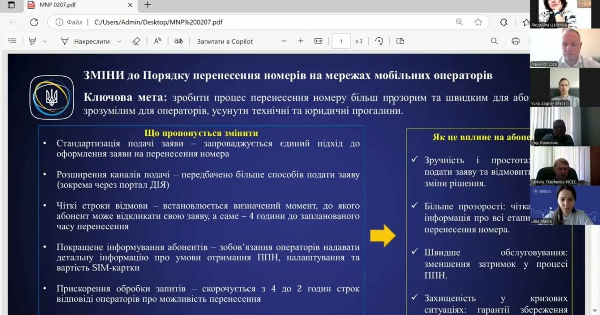600x315 pixels.
Task: Click the 'Що пропонується змінити' heading
Action: tap(201, 133)
